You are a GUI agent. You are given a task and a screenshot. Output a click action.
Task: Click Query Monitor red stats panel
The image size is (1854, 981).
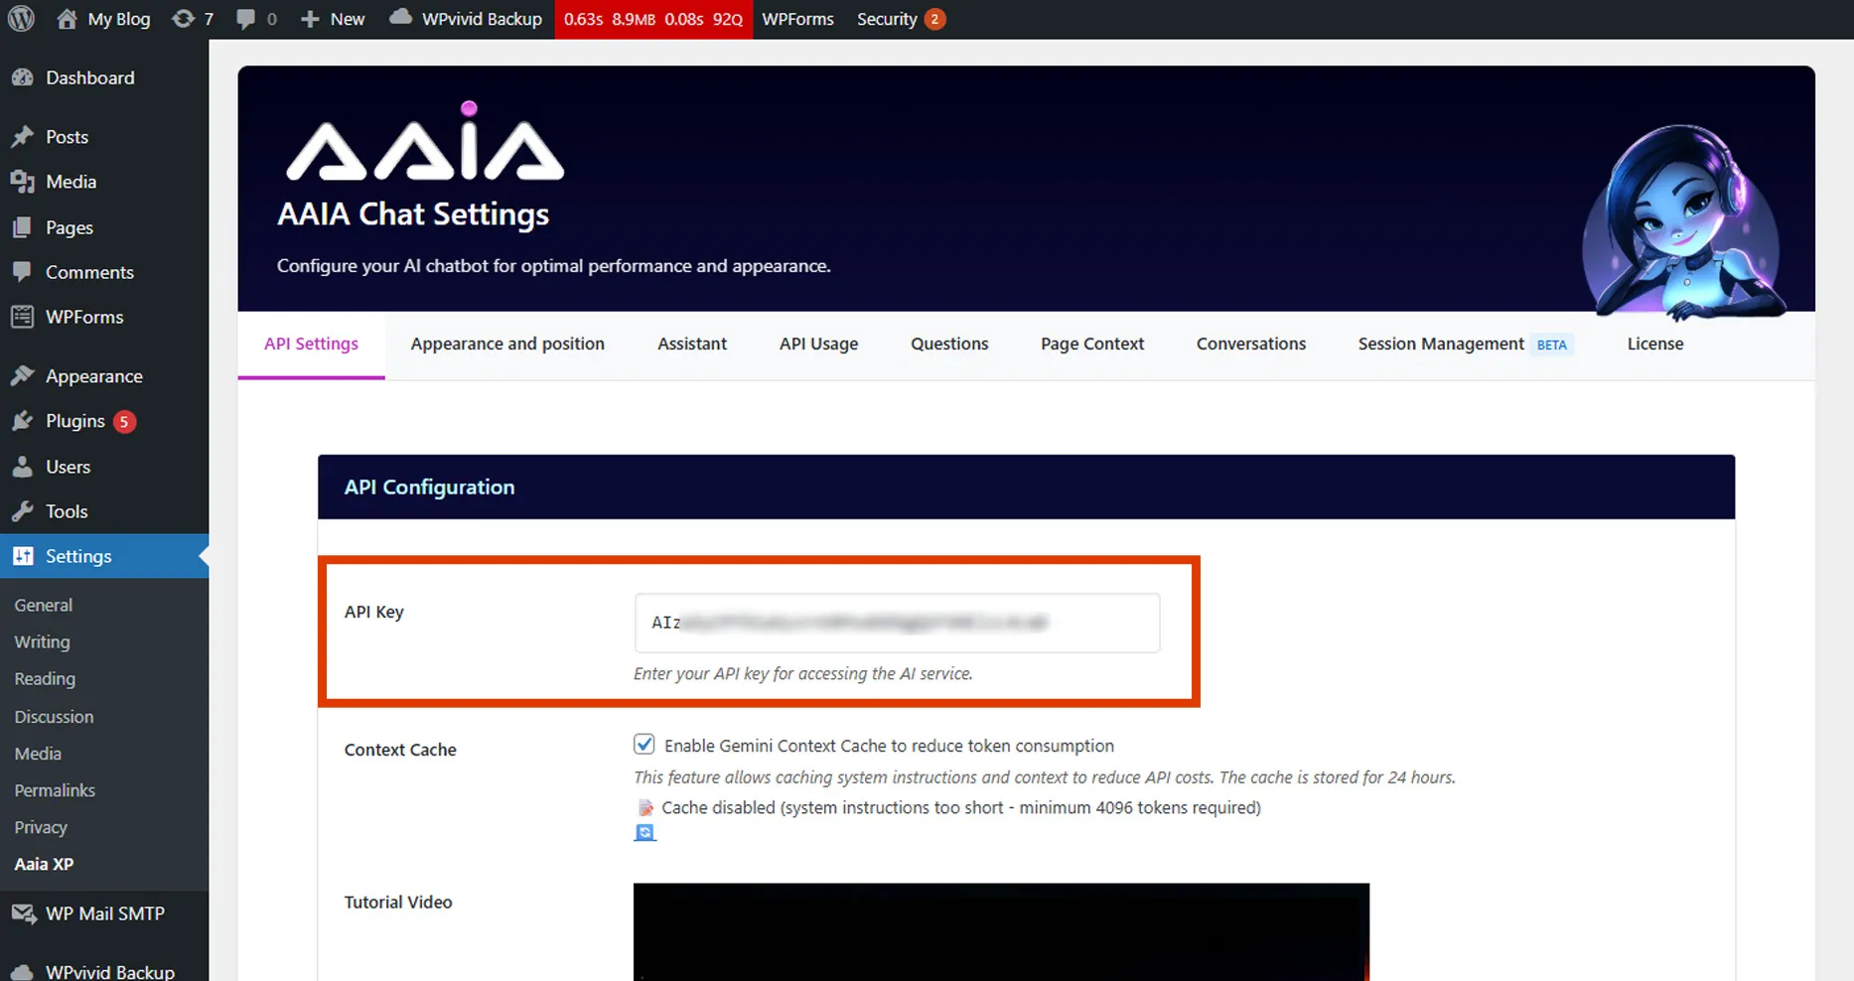click(x=653, y=19)
